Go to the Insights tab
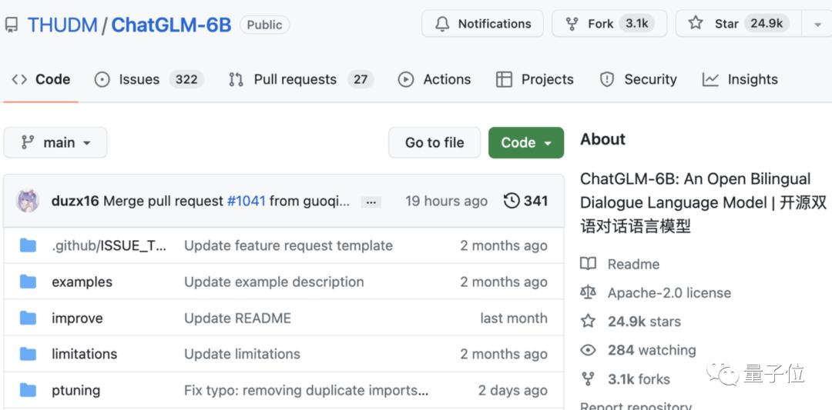Viewport: 832px width, 410px height. coord(740,79)
